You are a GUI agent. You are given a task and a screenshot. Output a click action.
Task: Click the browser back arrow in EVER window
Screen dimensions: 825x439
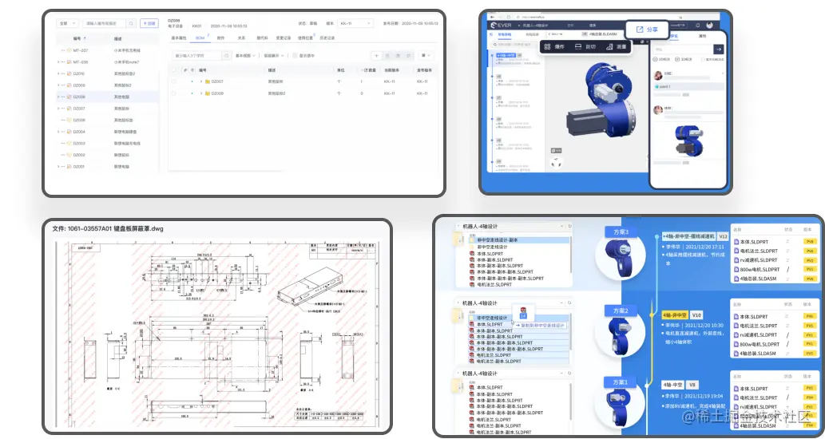coord(491,17)
